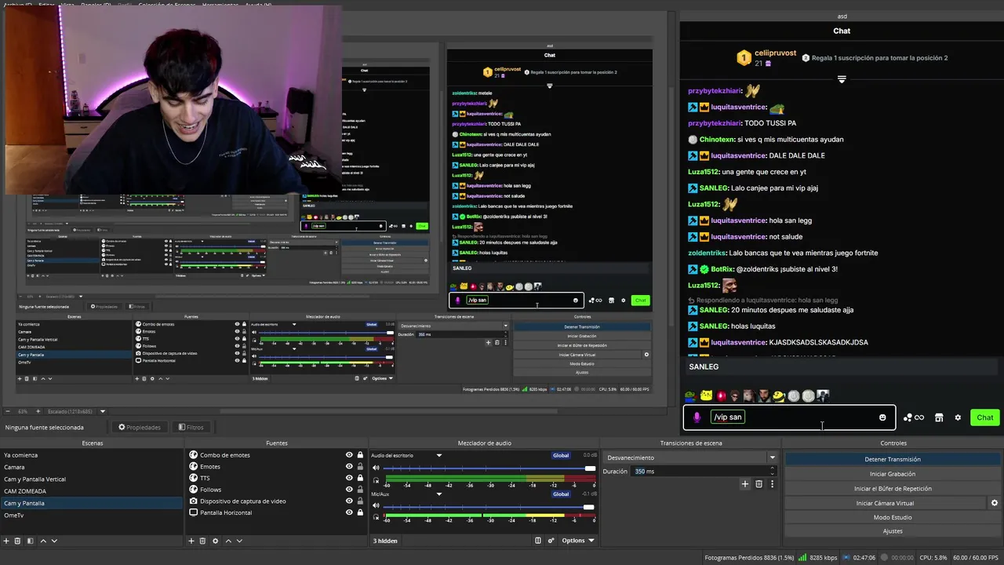Hide Pantalla Horizontal source
Screen dimensions: 1004x565
350,512
